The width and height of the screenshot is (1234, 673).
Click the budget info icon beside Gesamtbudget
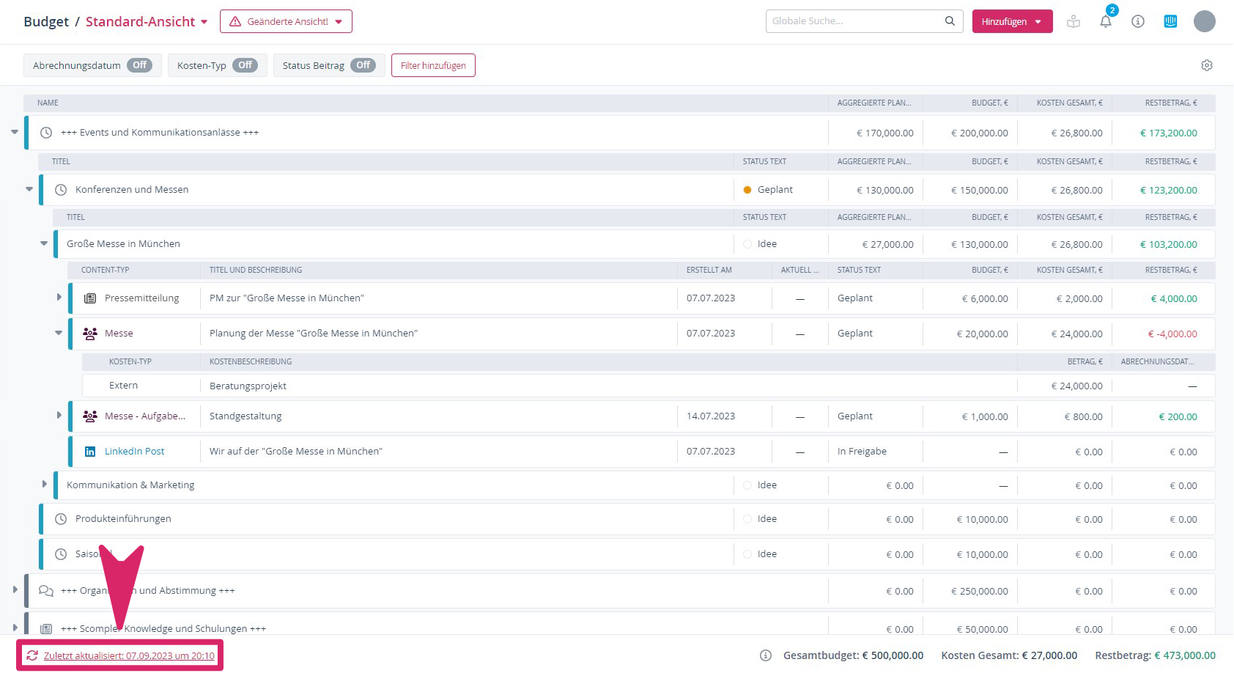click(766, 655)
